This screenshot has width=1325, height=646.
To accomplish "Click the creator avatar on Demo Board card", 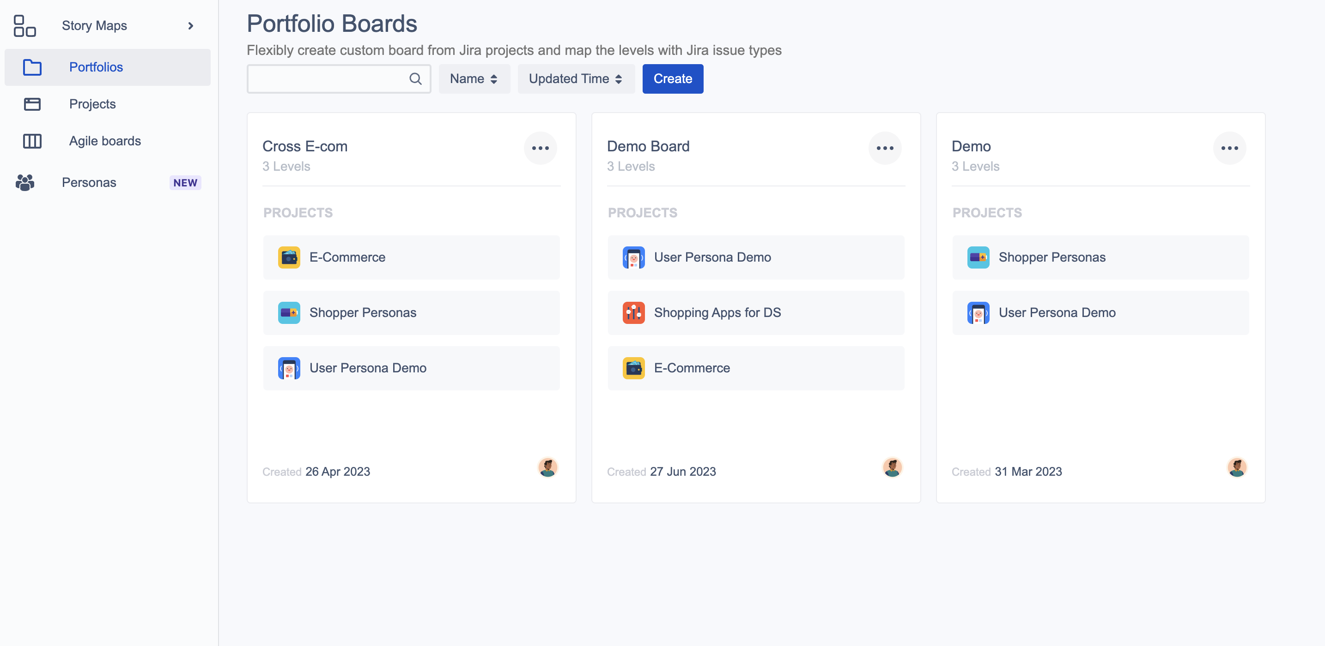I will tap(893, 468).
